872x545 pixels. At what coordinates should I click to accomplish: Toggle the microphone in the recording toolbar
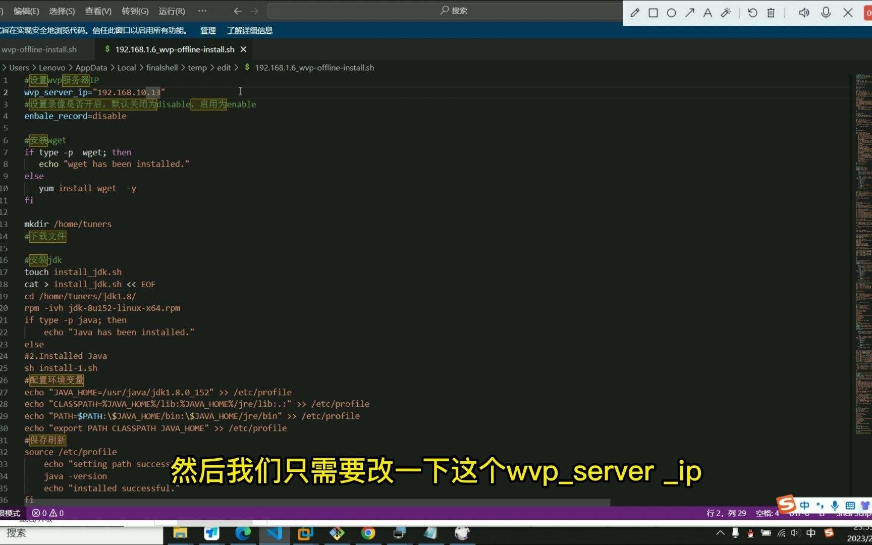click(826, 13)
